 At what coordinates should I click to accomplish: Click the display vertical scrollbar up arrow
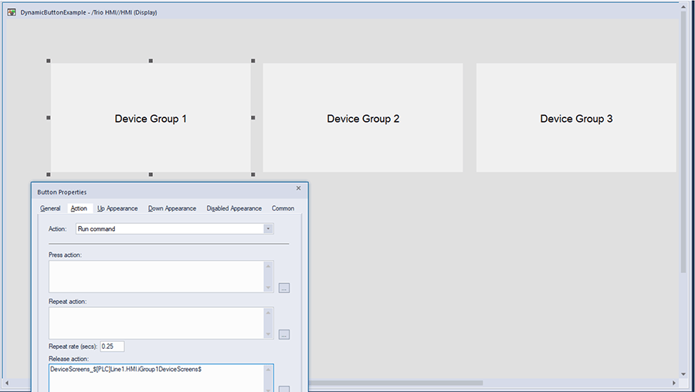coord(683,6)
